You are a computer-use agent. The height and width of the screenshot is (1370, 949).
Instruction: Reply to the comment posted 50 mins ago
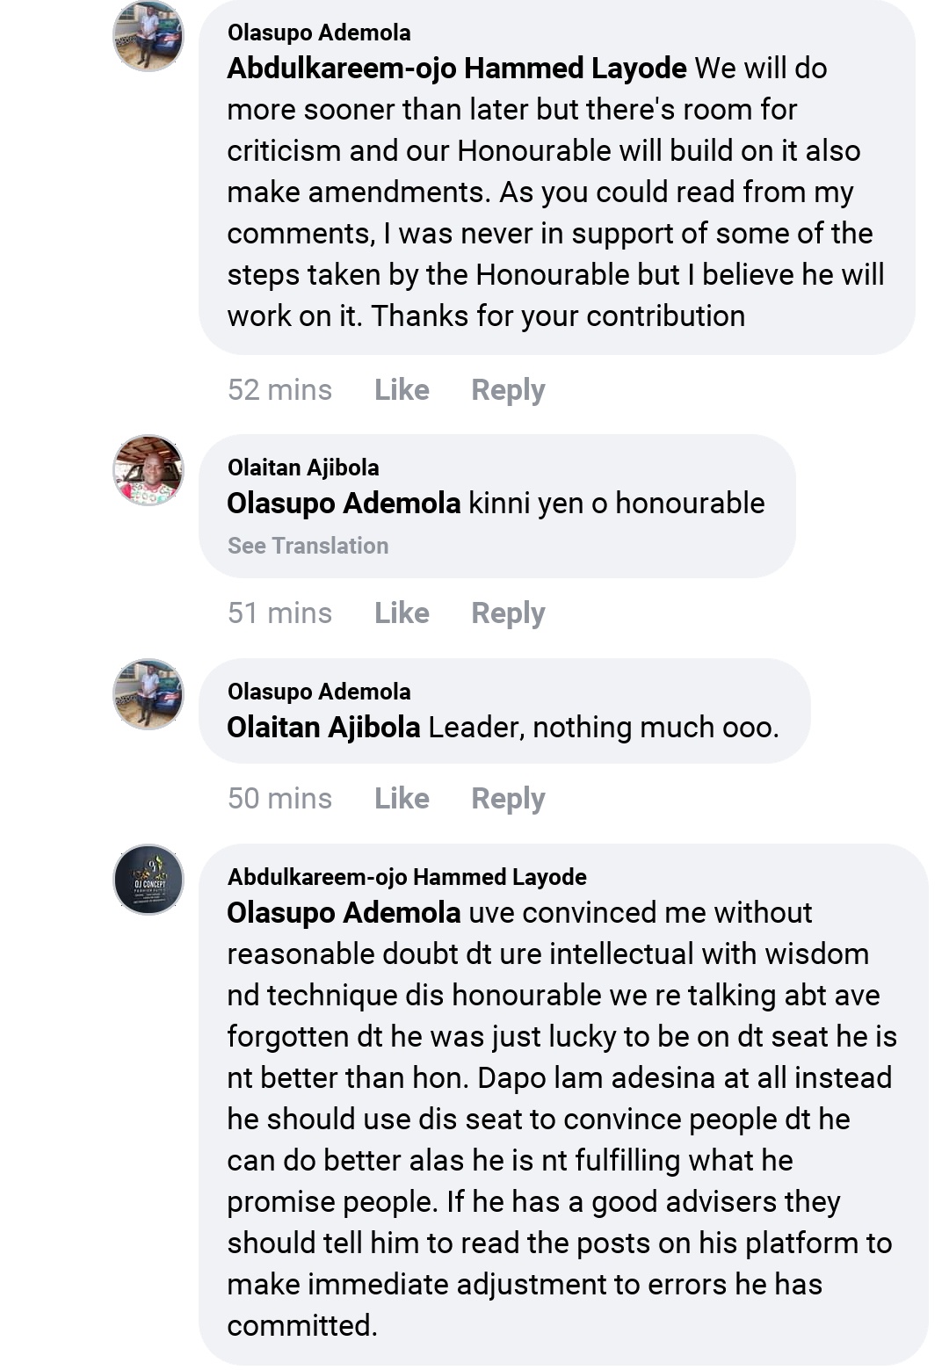coord(508,799)
